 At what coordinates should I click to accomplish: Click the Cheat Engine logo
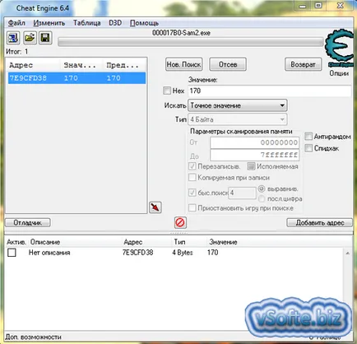coord(340,48)
